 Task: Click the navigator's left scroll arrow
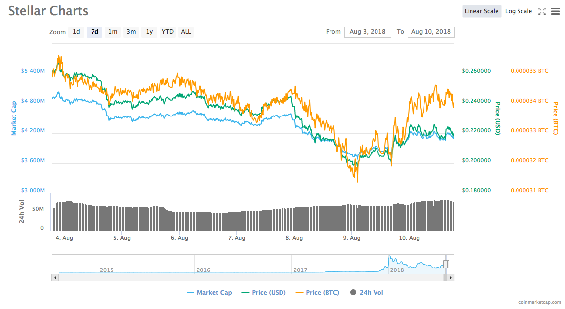54,278
